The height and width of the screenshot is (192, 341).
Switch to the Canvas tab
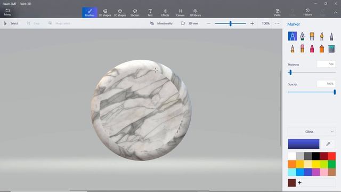tap(180, 12)
